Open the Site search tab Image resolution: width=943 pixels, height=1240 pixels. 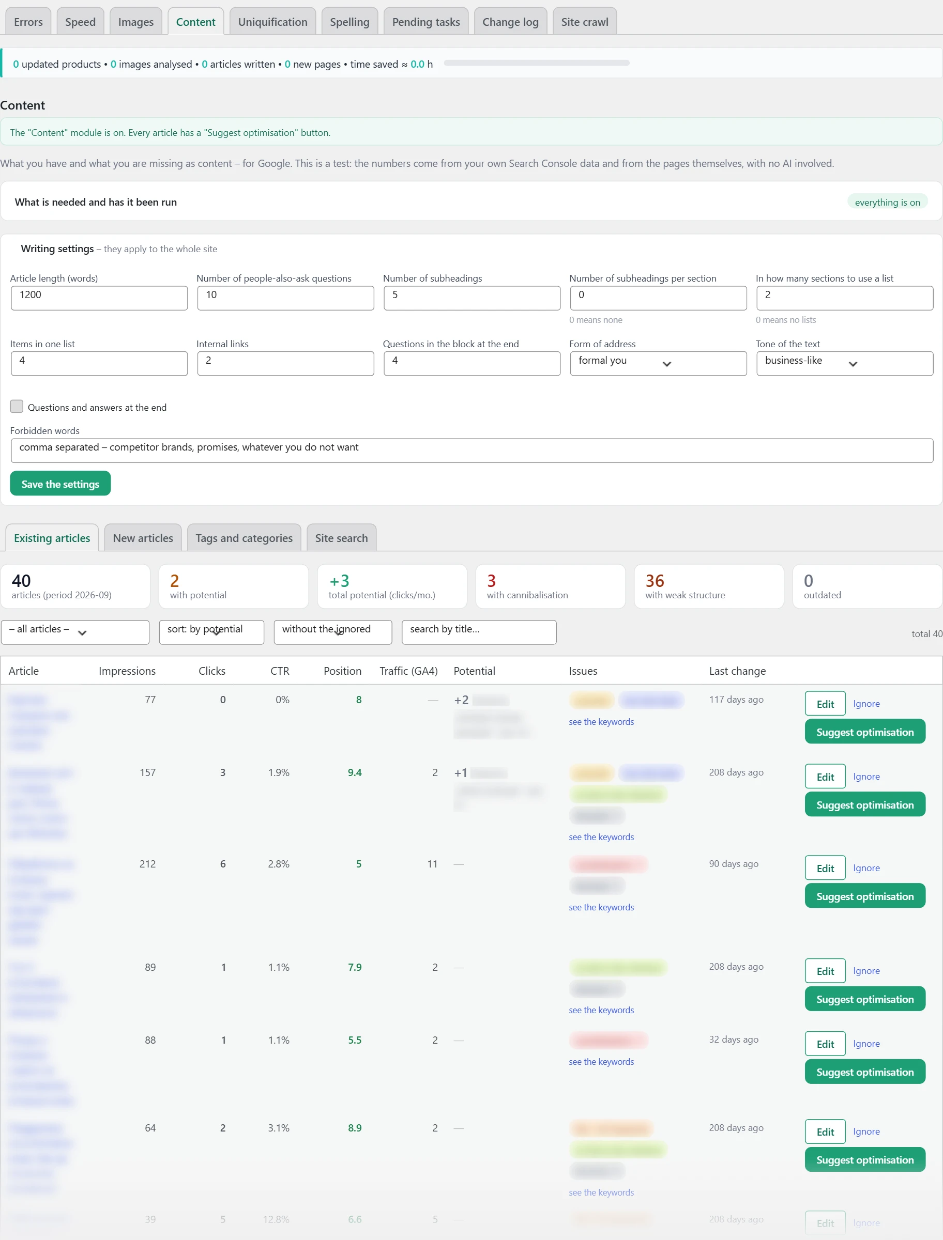point(341,538)
